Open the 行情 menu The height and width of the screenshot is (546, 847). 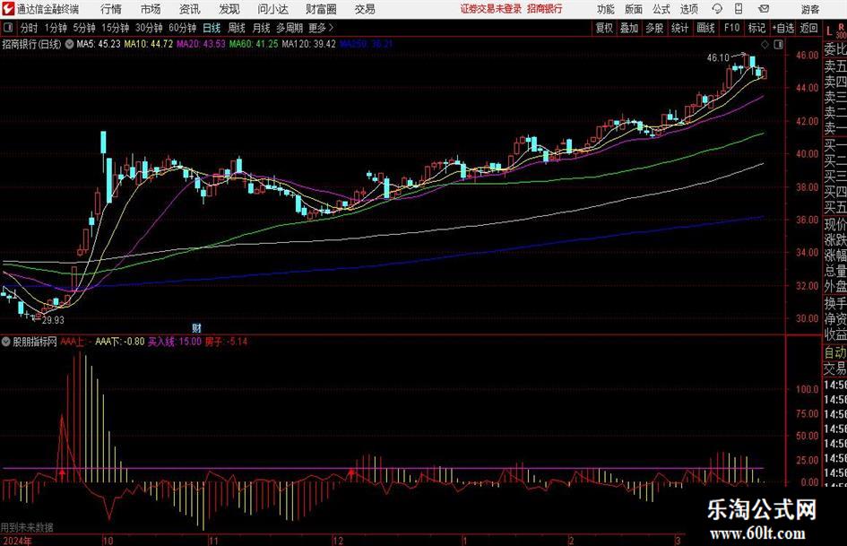(x=111, y=9)
